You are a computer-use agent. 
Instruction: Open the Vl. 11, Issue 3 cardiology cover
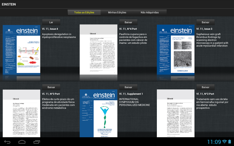pos(176,50)
